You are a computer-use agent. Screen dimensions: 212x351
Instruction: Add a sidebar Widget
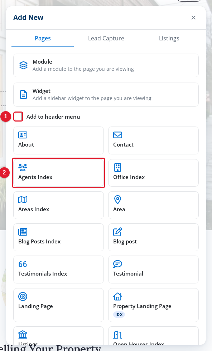pos(106,95)
